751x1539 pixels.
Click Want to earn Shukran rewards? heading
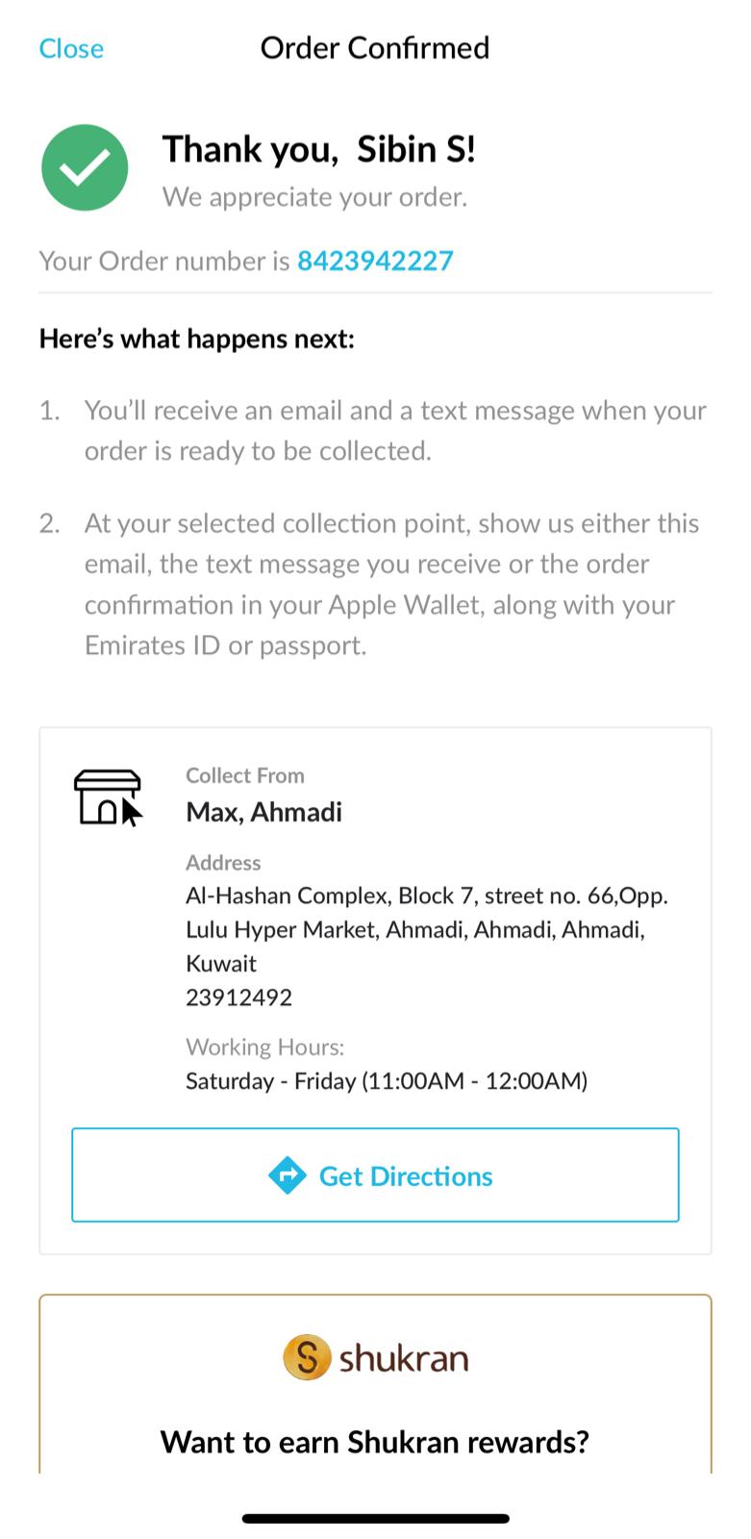point(375,1442)
